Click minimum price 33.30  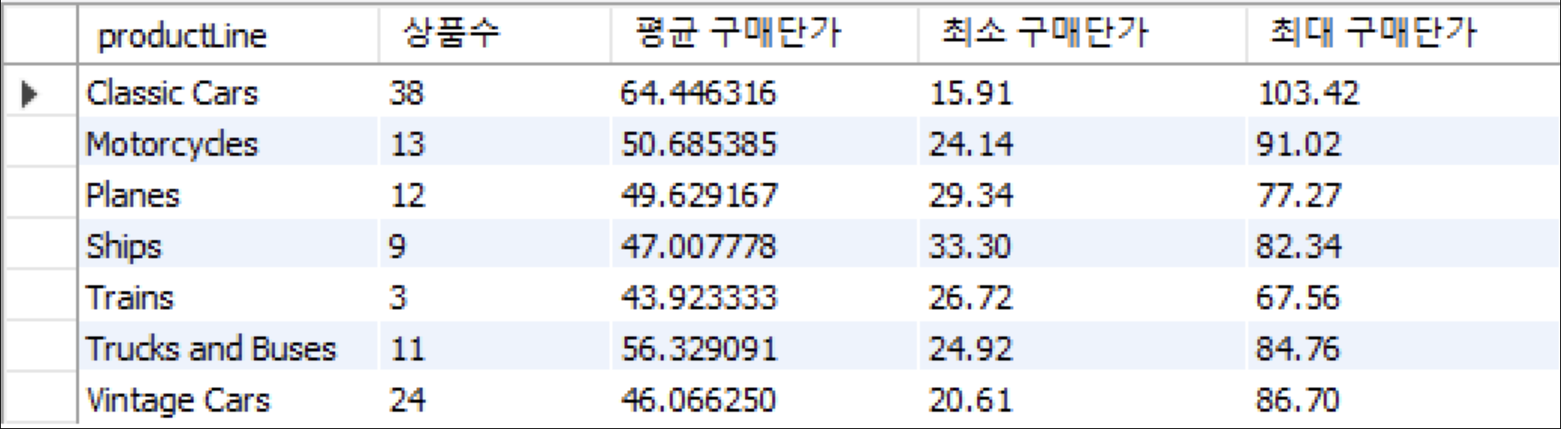tap(1083, 245)
